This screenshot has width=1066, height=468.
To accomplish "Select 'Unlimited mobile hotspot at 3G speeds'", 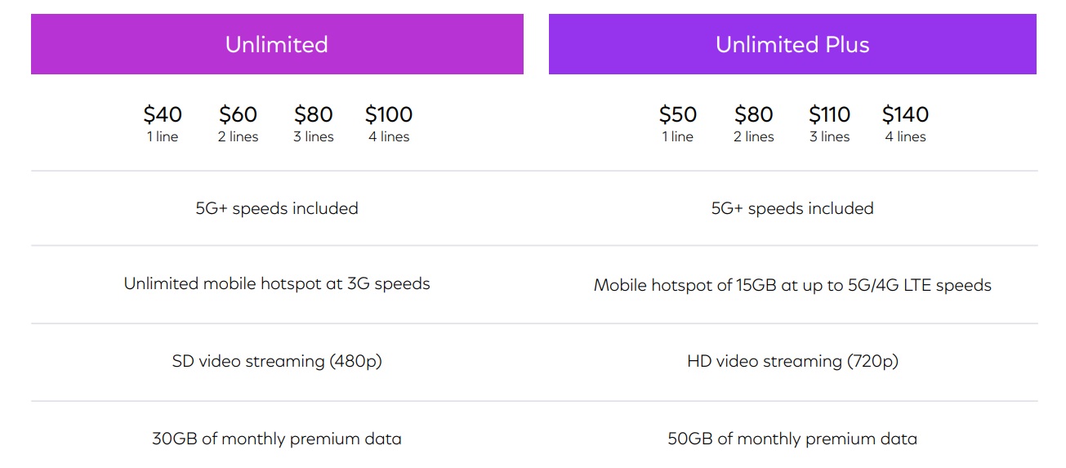I will point(277,283).
